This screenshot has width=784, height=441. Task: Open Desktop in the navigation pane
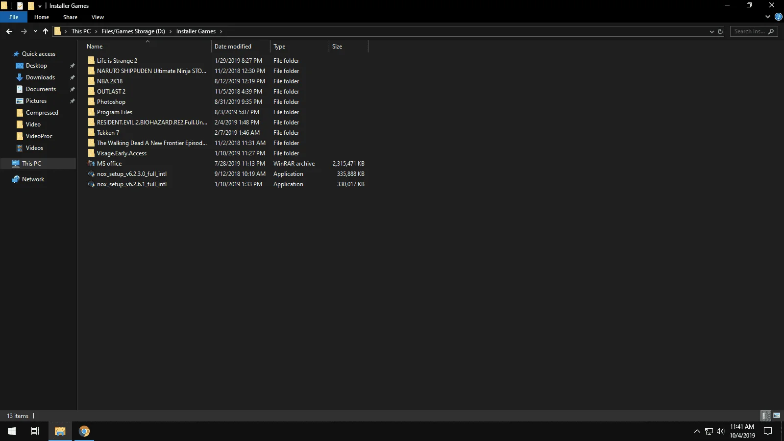[36, 66]
